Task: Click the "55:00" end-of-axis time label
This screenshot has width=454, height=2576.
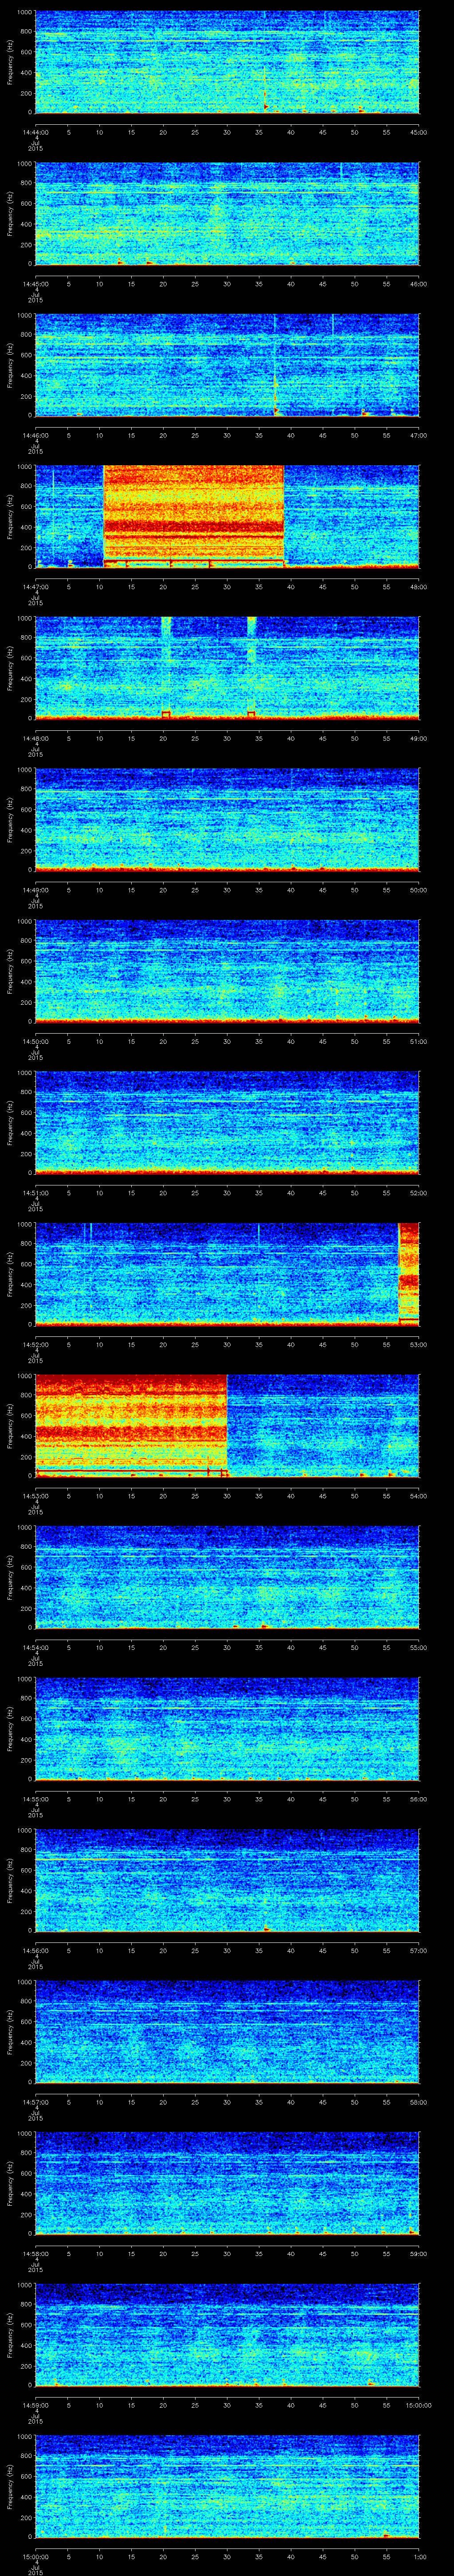Action: pyautogui.click(x=418, y=1647)
